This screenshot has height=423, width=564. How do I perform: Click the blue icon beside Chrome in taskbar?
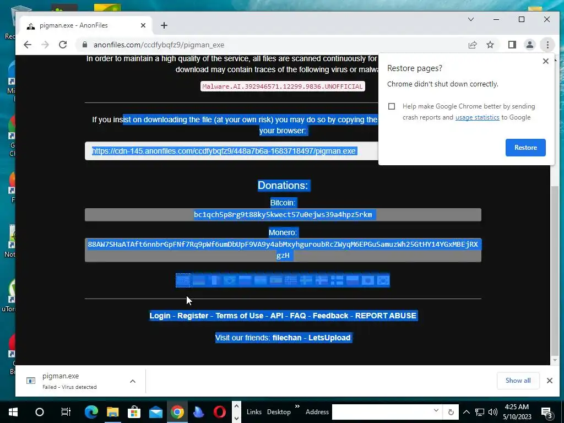click(198, 412)
